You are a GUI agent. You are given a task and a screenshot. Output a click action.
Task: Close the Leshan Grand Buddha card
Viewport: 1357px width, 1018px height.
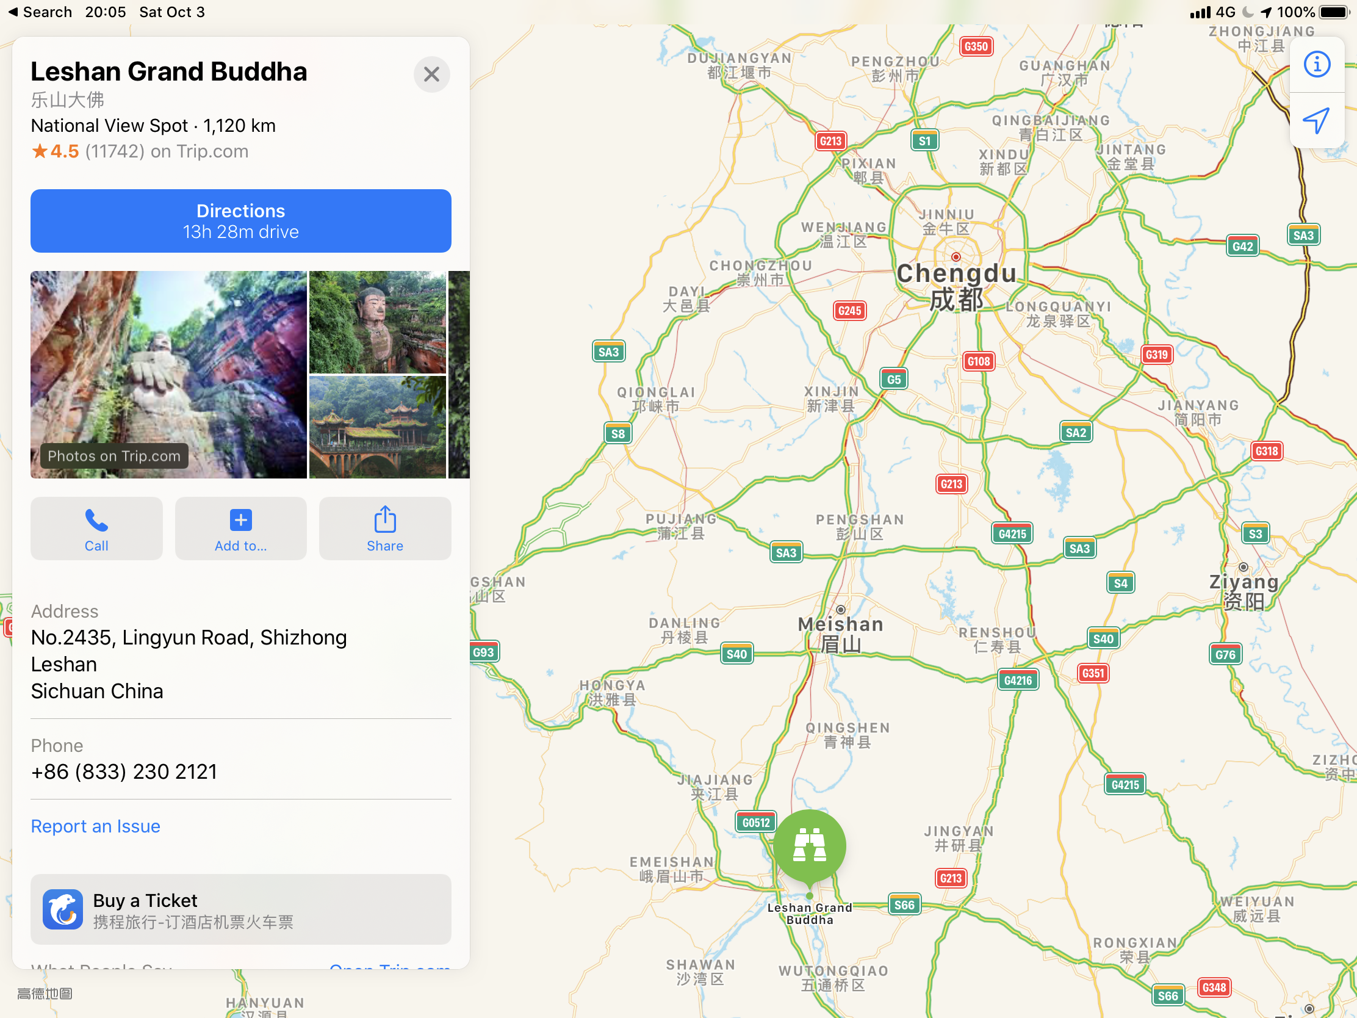click(x=432, y=74)
